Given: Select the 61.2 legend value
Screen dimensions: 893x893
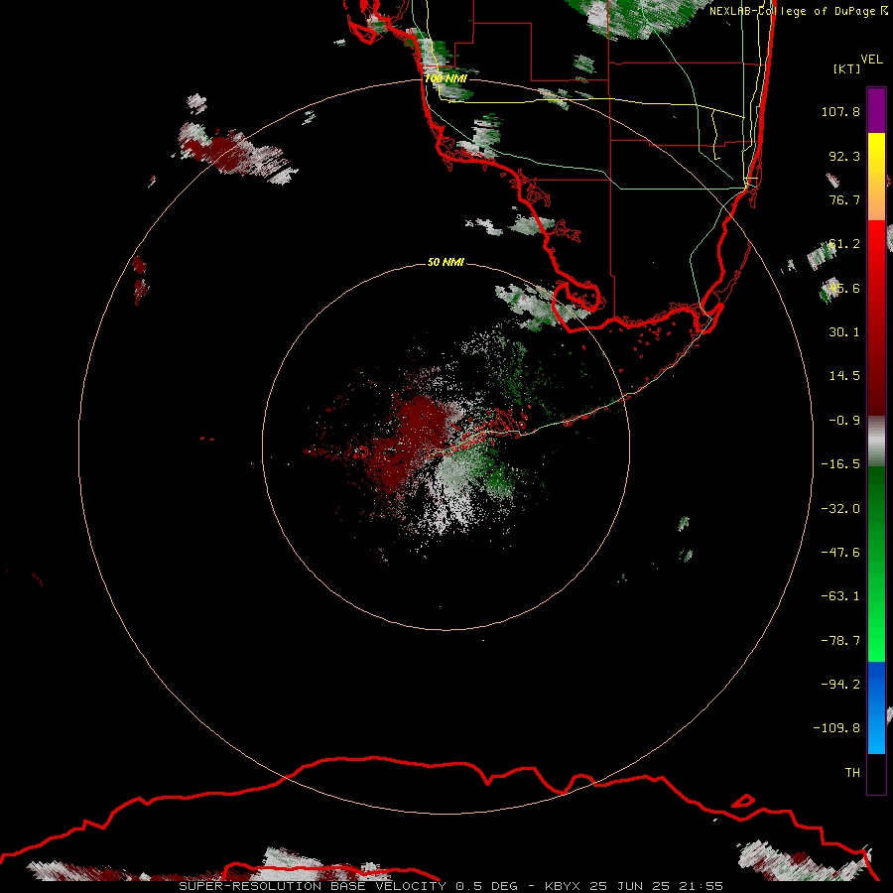Looking at the screenshot, I should [844, 244].
